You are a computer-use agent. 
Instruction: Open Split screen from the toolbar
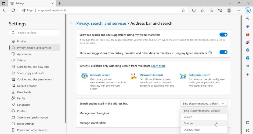pyautogui.click(x=194, y=10)
